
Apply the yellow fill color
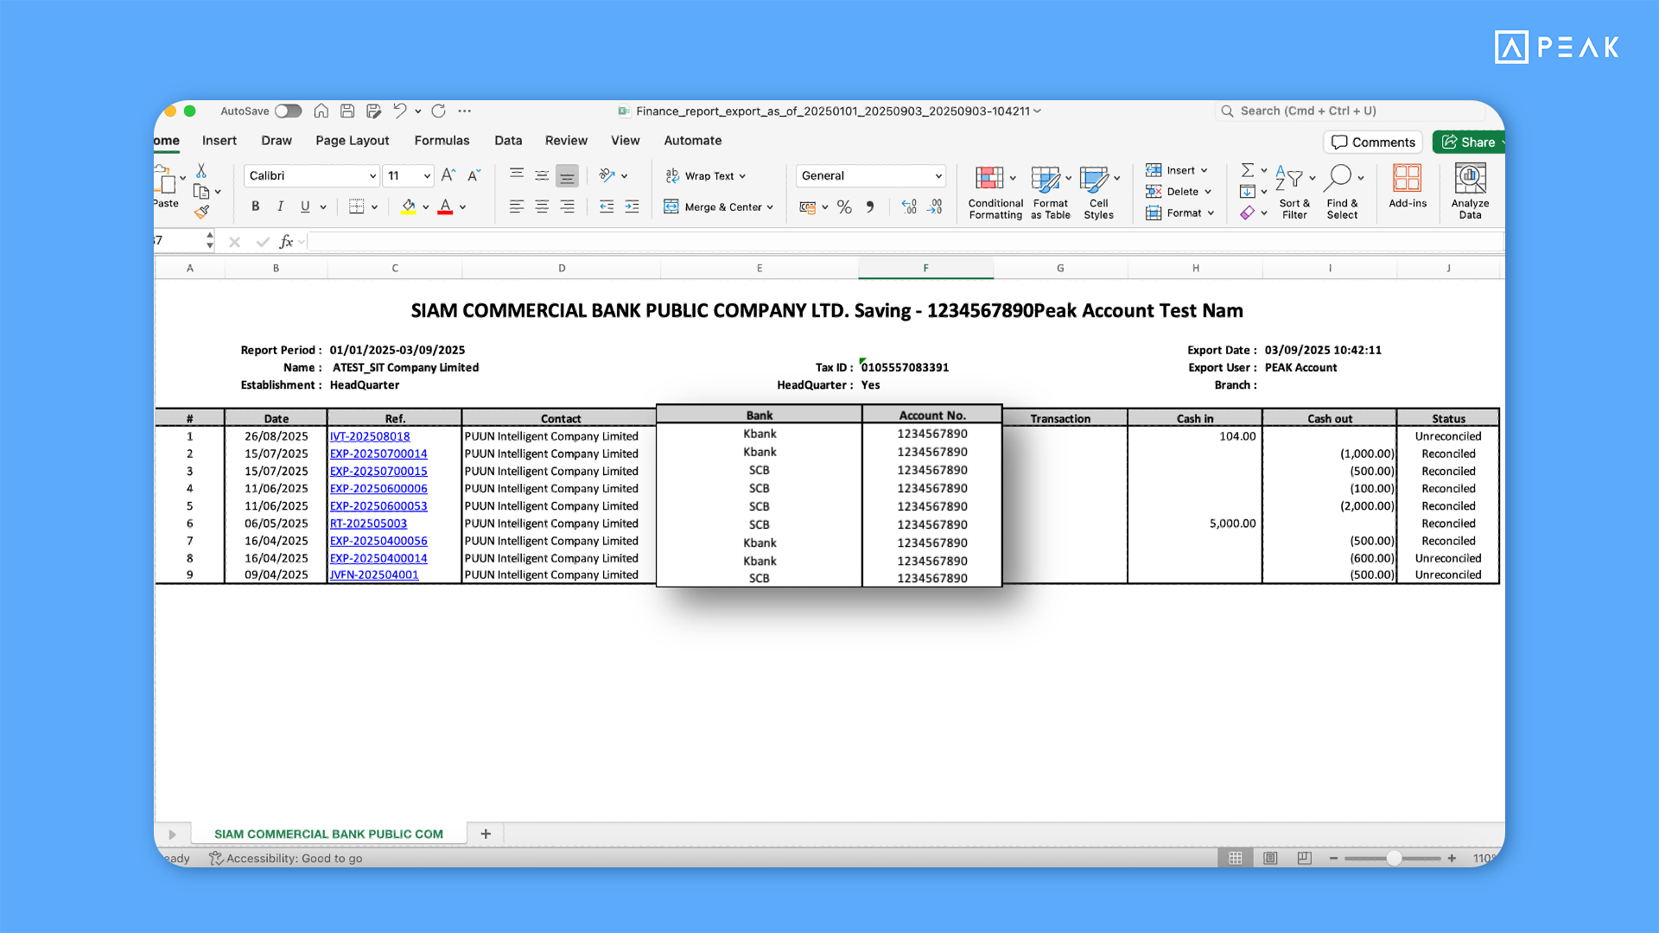pos(409,206)
